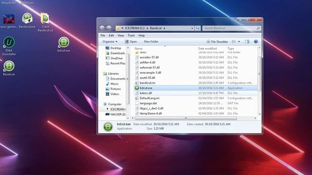Sort files by Date modified column
The image size is (312, 175).
point(207,49)
